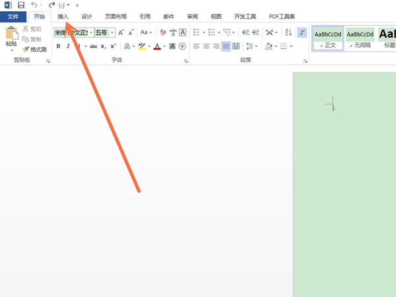Viewport: 396px width, 297px height.
Task: Click the Clear Formatting eraser icon
Action: coord(163,32)
